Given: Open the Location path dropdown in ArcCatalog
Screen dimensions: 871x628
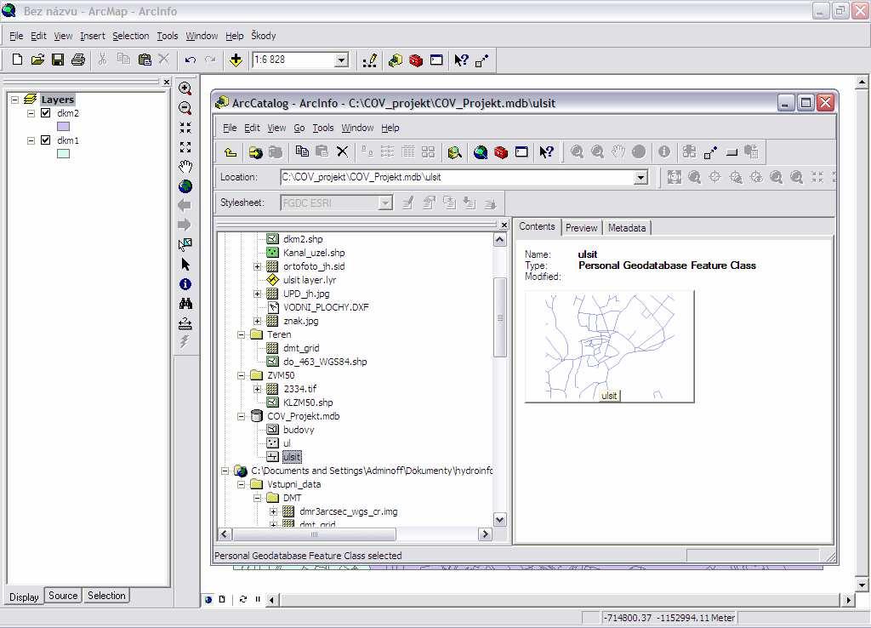Looking at the screenshot, I should pyautogui.click(x=640, y=177).
